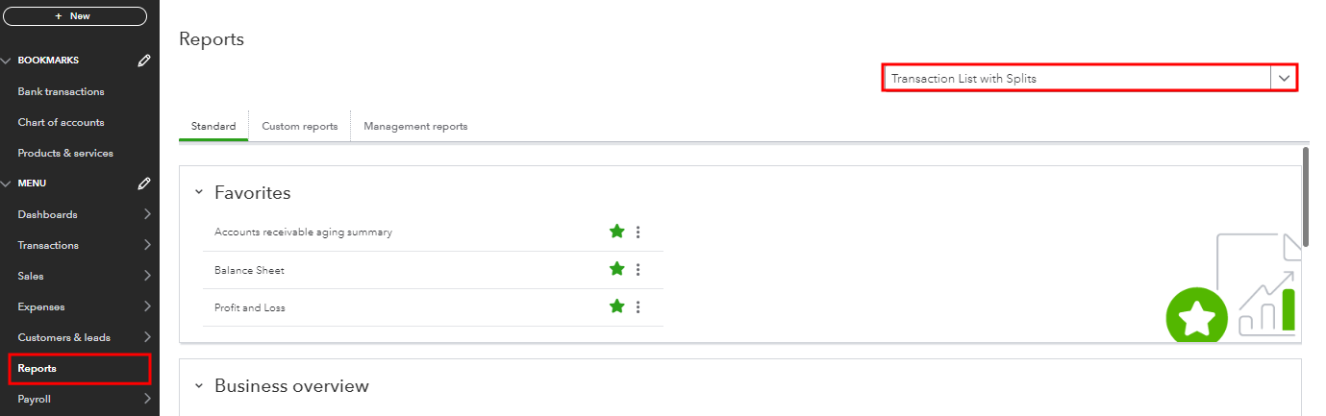The height and width of the screenshot is (416, 1326).
Task: Remove Profit and Loss from favorites star
Action: 617,307
